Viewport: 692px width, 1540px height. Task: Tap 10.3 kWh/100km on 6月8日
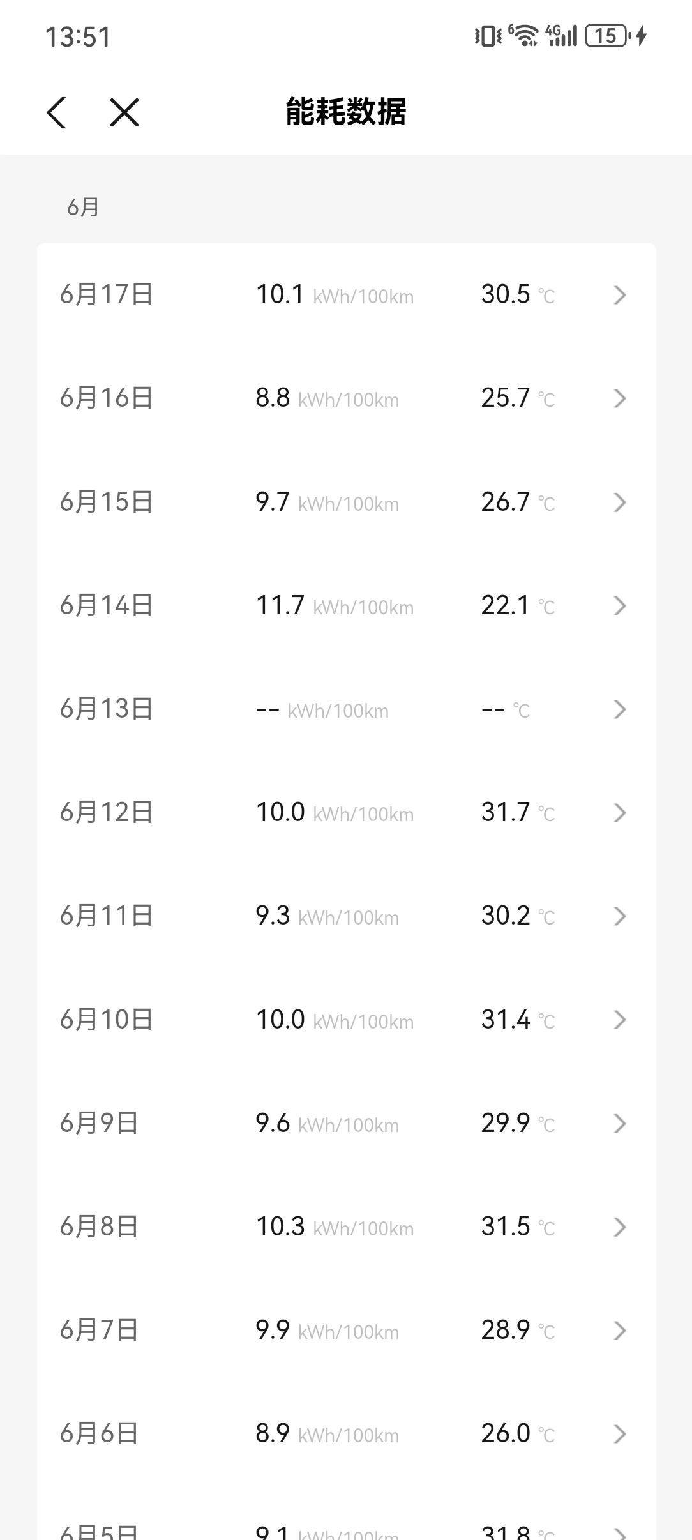pos(335,1227)
